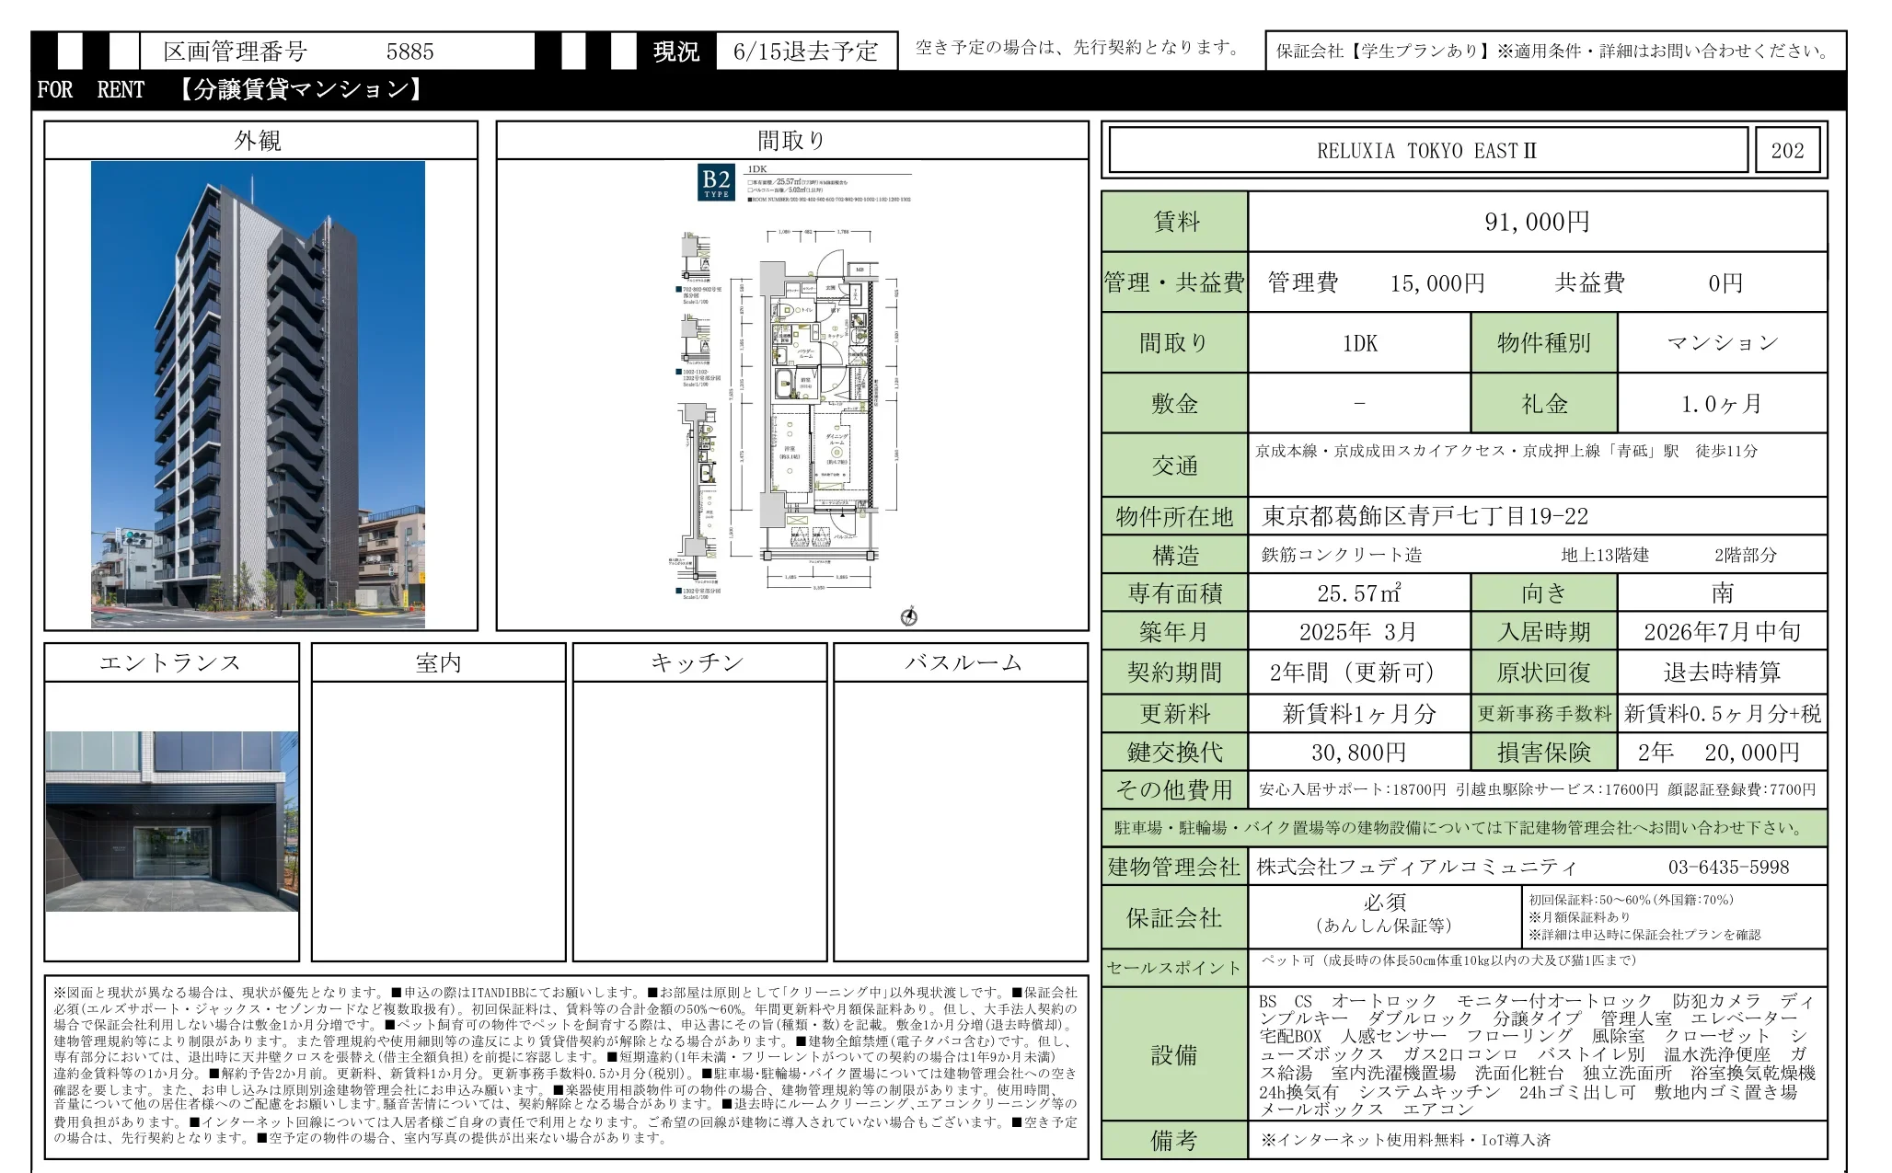
Task: Click the entrance photo thumbnail
Action: coord(172,822)
